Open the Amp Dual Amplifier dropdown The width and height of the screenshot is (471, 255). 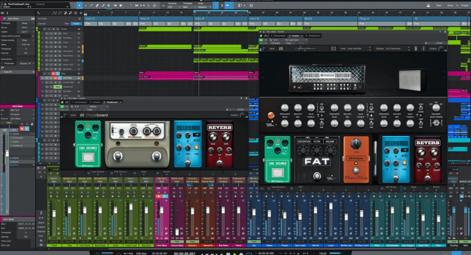tap(355, 48)
